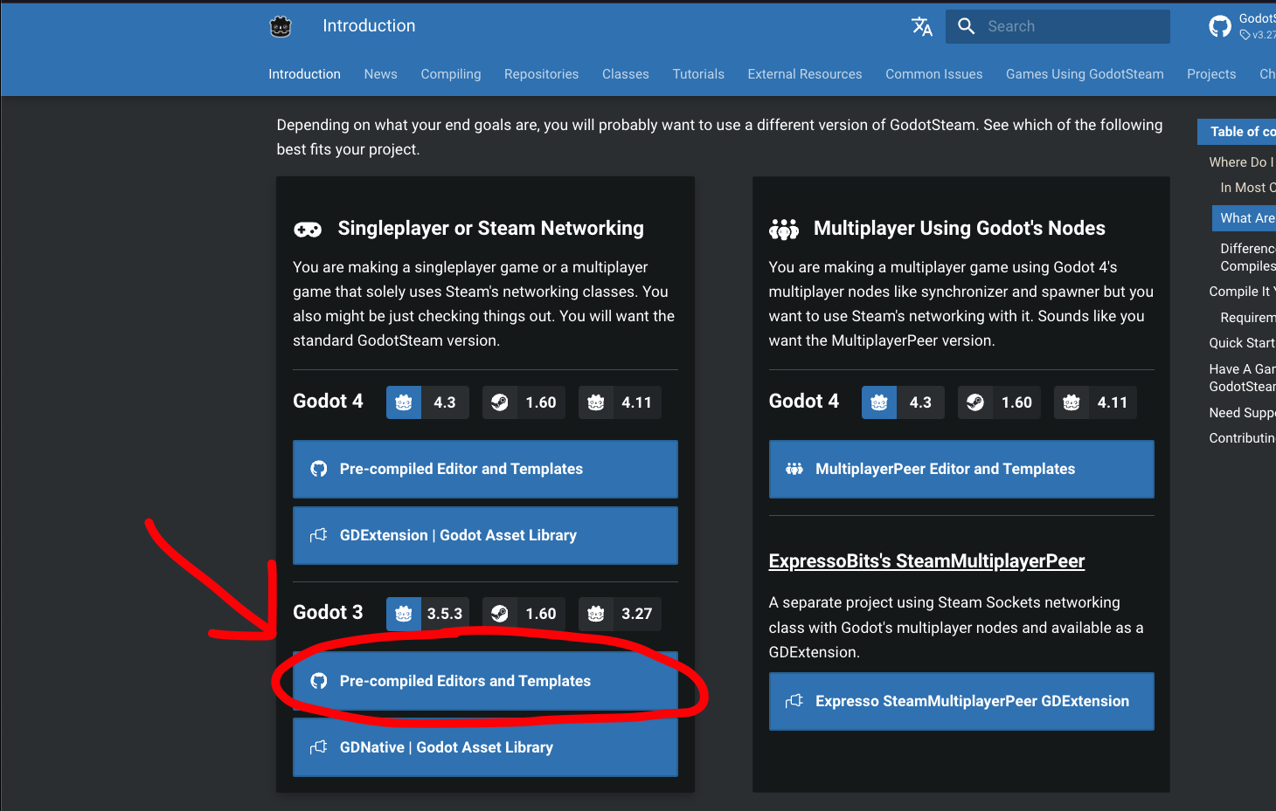Jump to 'Quick Start' contents entry

[1242, 343]
